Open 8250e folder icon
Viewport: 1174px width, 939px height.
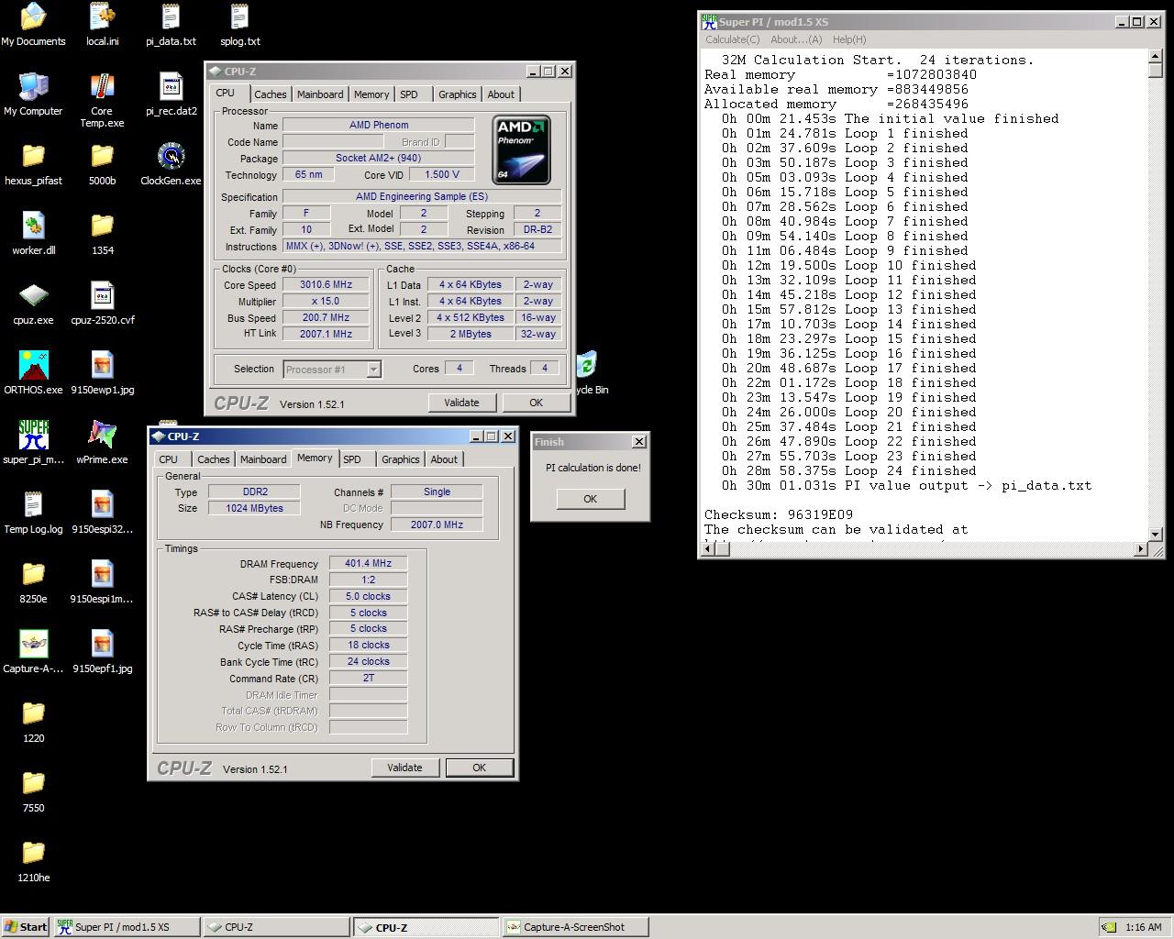33,582
